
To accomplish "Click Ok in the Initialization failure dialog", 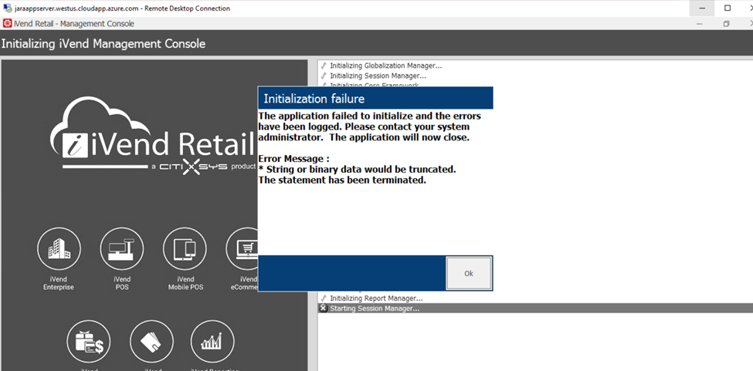I will coord(469,273).
